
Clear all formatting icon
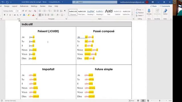pos(35,11)
